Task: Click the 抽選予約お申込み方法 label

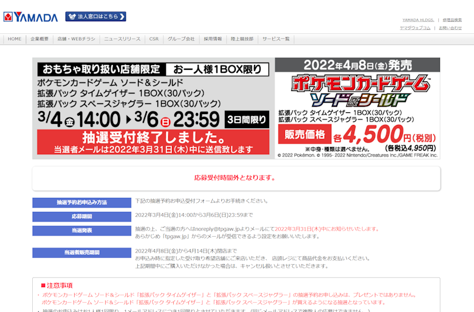Action: click(x=81, y=202)
